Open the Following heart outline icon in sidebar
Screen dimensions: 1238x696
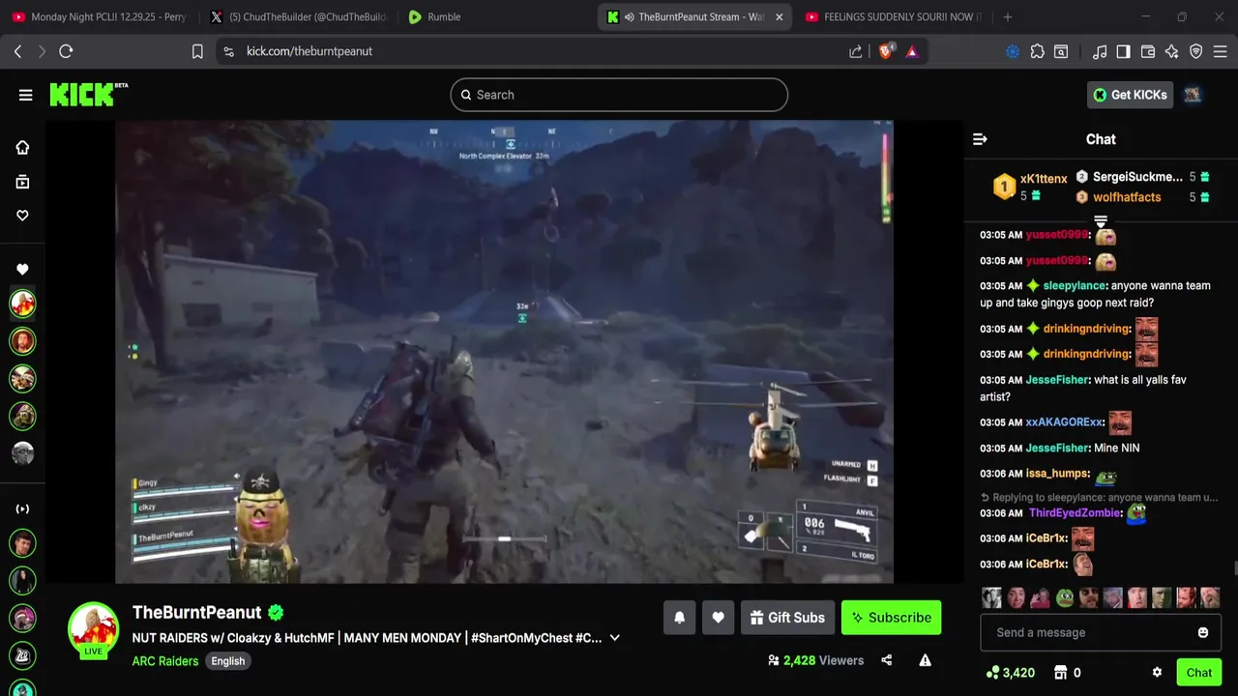22,216
